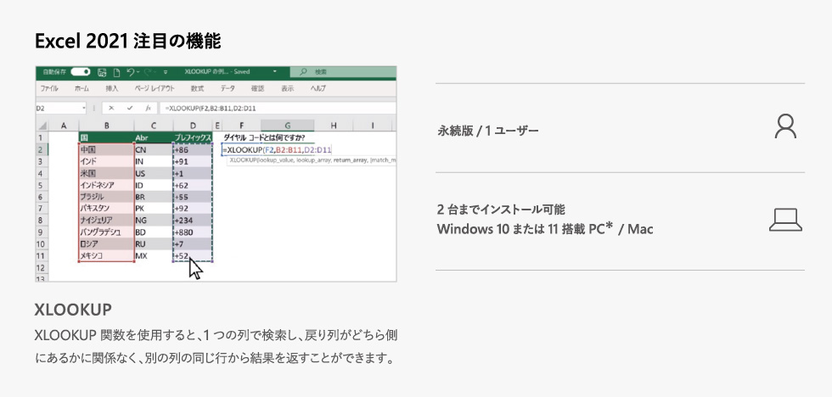Click the プレフィックス header cell
The width and height of the screenshot is (832, 397).
pyautogui.click(x=192, y=137)
